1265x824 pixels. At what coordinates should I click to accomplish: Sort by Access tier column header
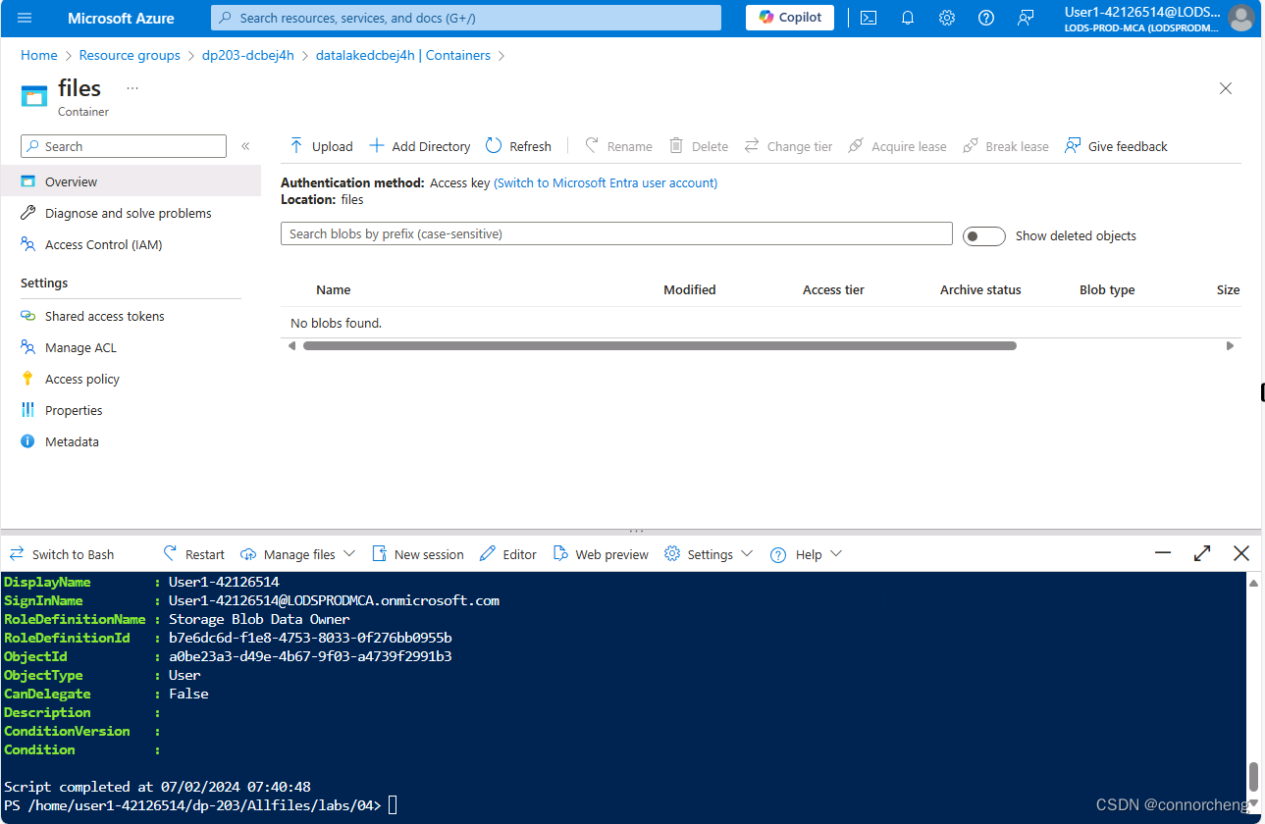(x=833, y=289)
